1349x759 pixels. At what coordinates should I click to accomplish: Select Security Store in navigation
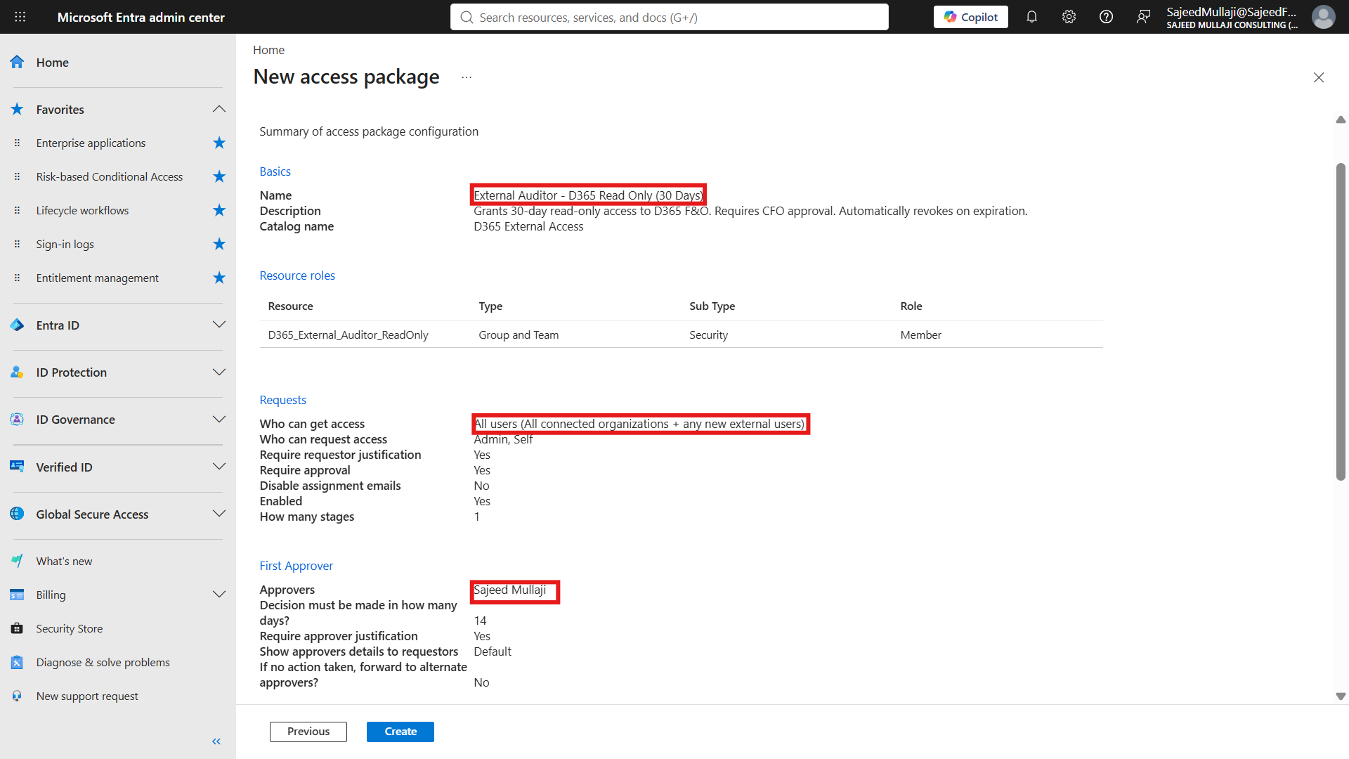coord(70,628)
